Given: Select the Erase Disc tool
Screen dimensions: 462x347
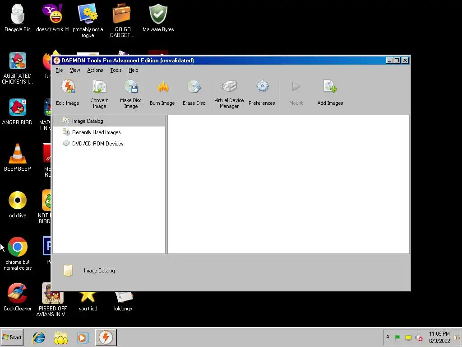Looking at the screenshot, I should (x=194, y=92).
